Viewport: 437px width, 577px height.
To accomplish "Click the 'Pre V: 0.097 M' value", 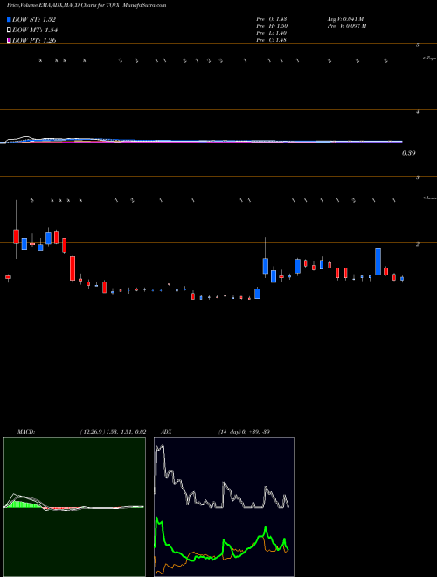I will point(346,26).
